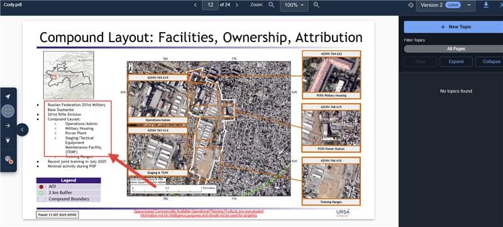
Task: Download the document
Action: [486, 5]
